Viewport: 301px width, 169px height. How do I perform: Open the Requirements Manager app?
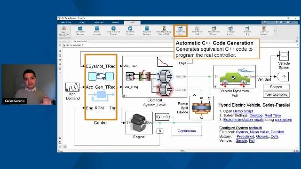coord(214,31)
